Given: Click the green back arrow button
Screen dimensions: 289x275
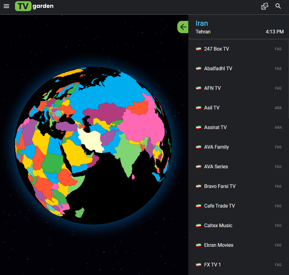Looking at the screenshot, I should tap(183, 27).
